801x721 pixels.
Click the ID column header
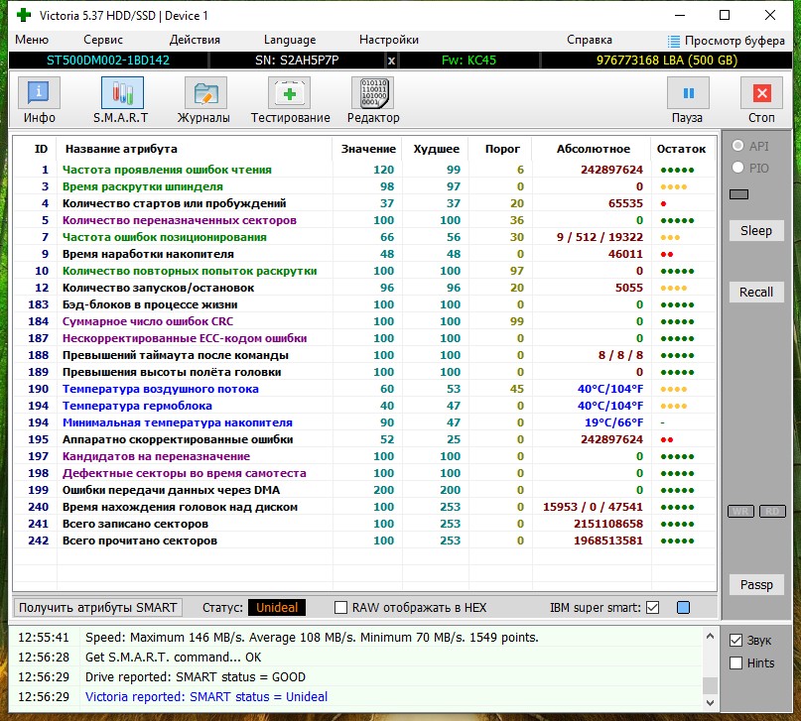(x=41, y=149)
